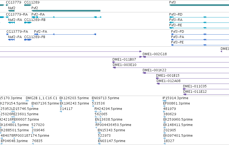Click the CG11289-RB transcript glyph
Image resolution: width=229 pixels, height=145 pixels.
coord(28,23)
